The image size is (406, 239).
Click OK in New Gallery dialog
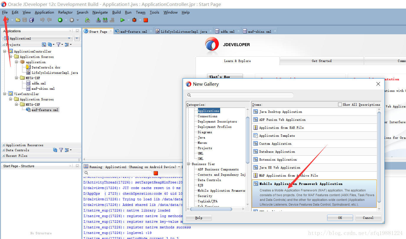340,218
